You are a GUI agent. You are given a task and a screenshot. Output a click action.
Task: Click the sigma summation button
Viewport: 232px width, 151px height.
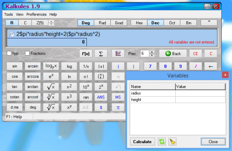tap(101, 53)
